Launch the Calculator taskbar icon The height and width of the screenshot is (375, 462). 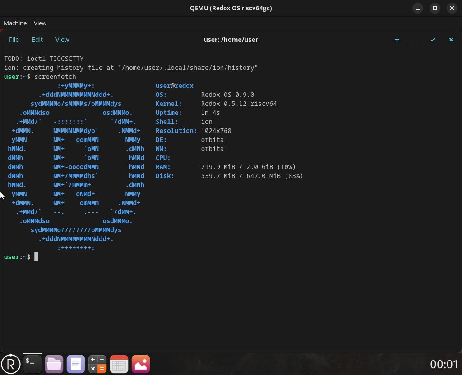[x=97, y=364]
